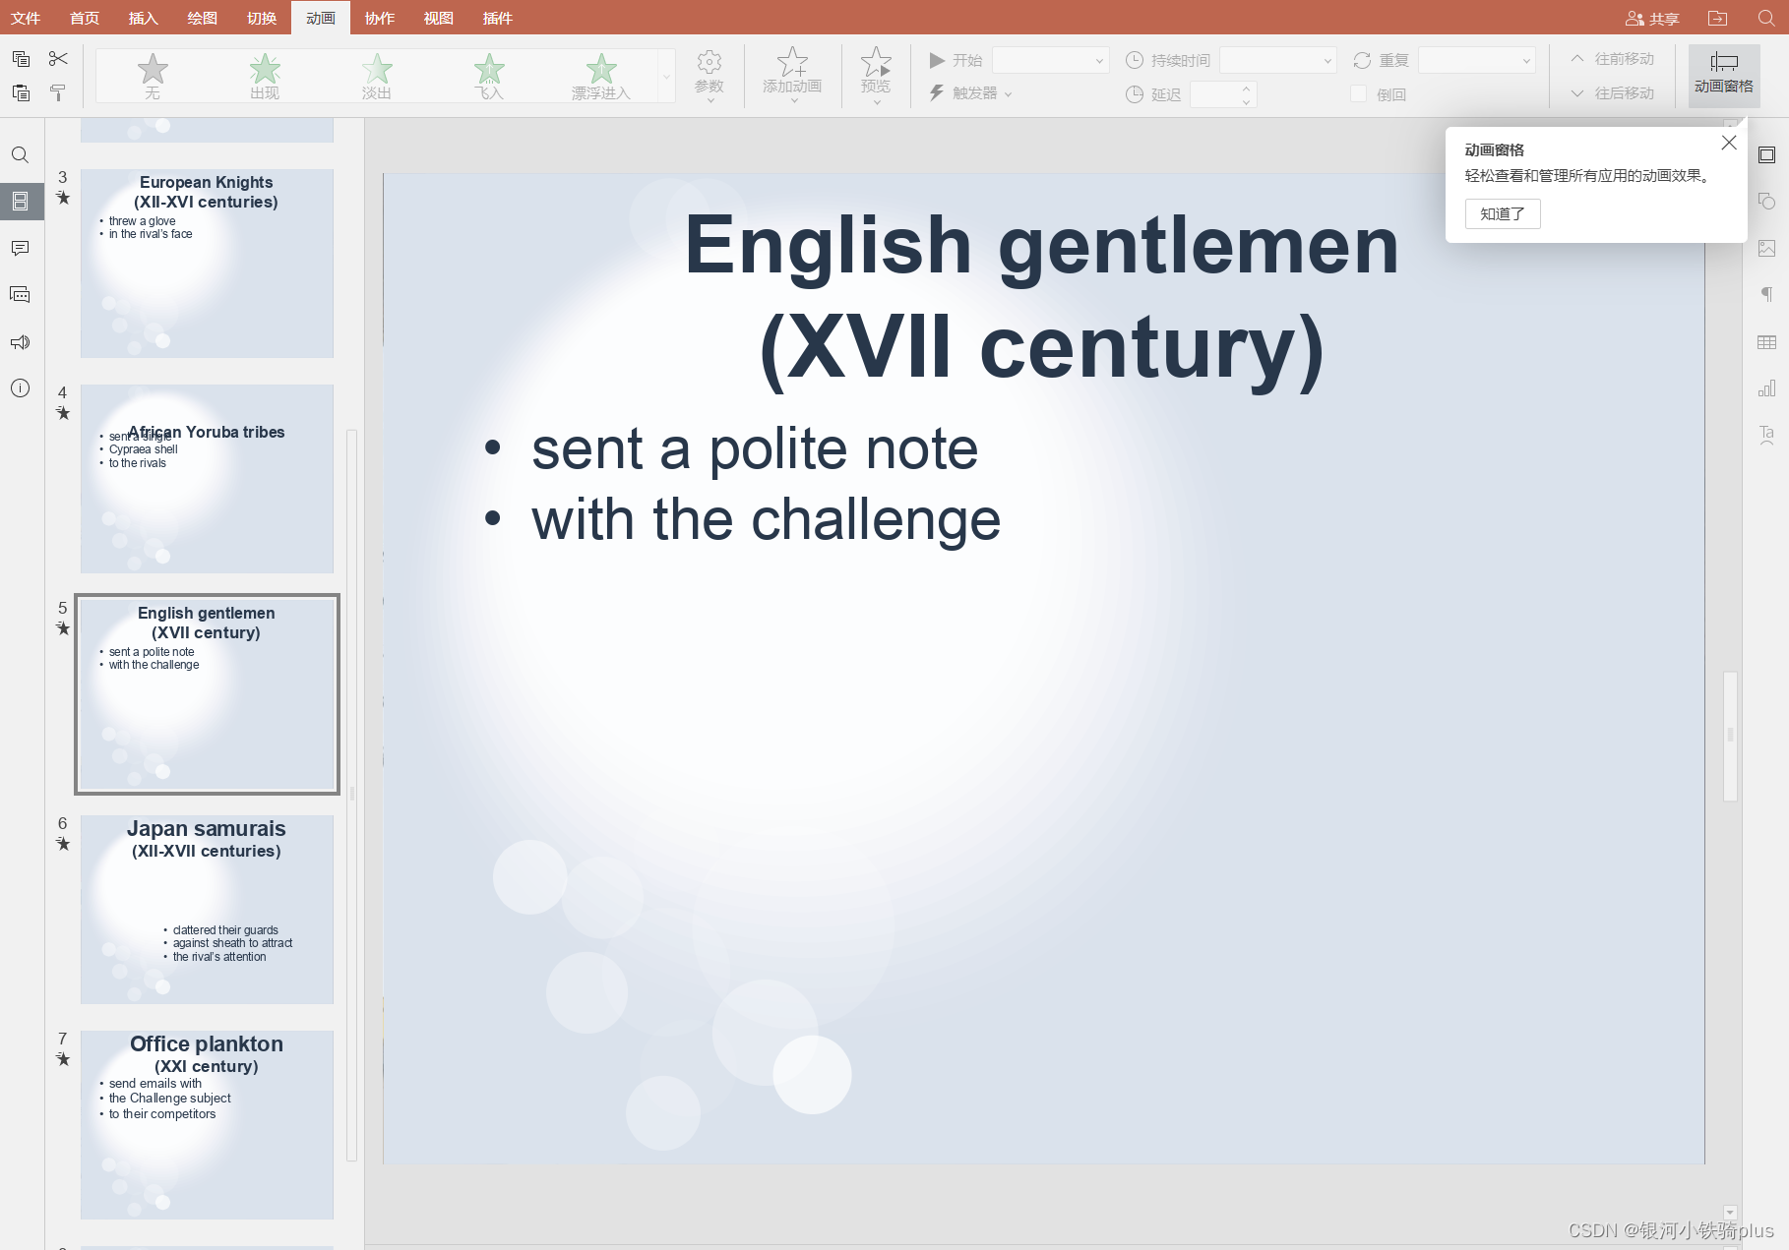Open the info icon in left sidebar
Screen dimensions: 1789x1250
[20, 387]
